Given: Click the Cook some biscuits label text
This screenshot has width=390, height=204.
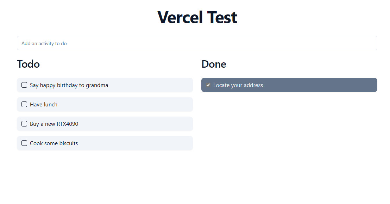Looking at the screenshot, I should click(54, 143).
